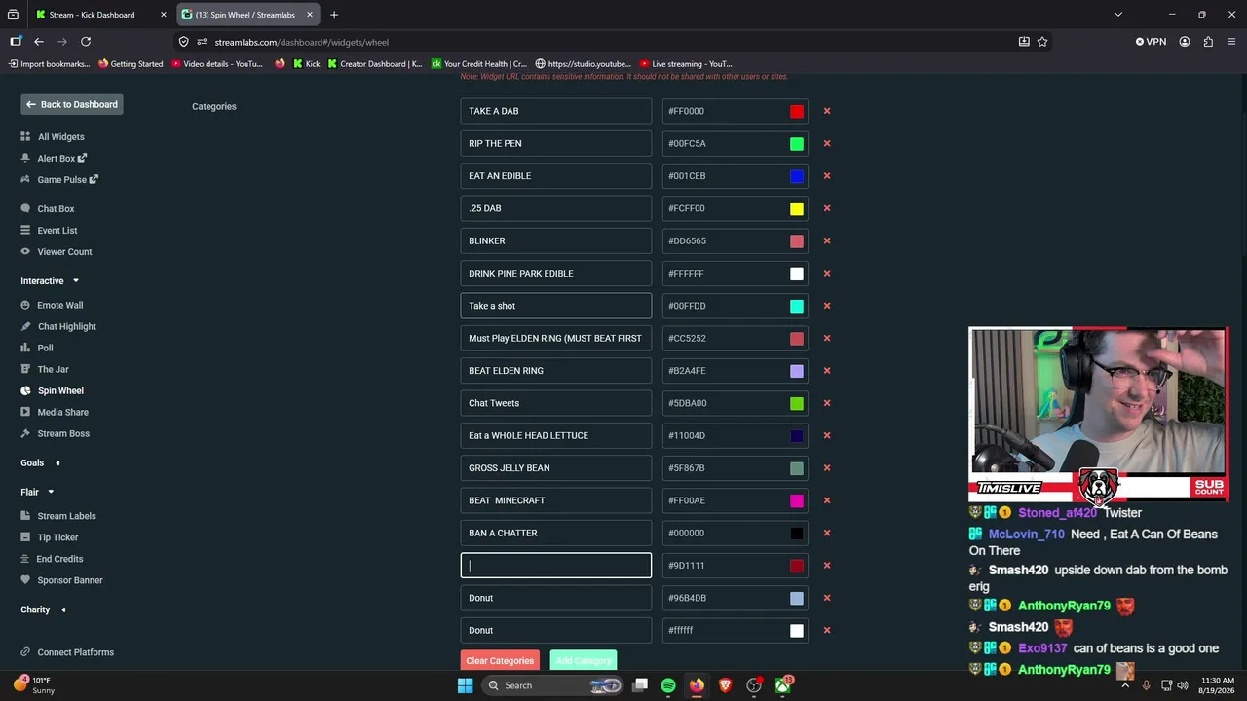Image resolution: width=1247 pixels, height=701 pixels.
Task: Open the yellow #FCFF00 color swatch
Action: [x=797, y=208]
